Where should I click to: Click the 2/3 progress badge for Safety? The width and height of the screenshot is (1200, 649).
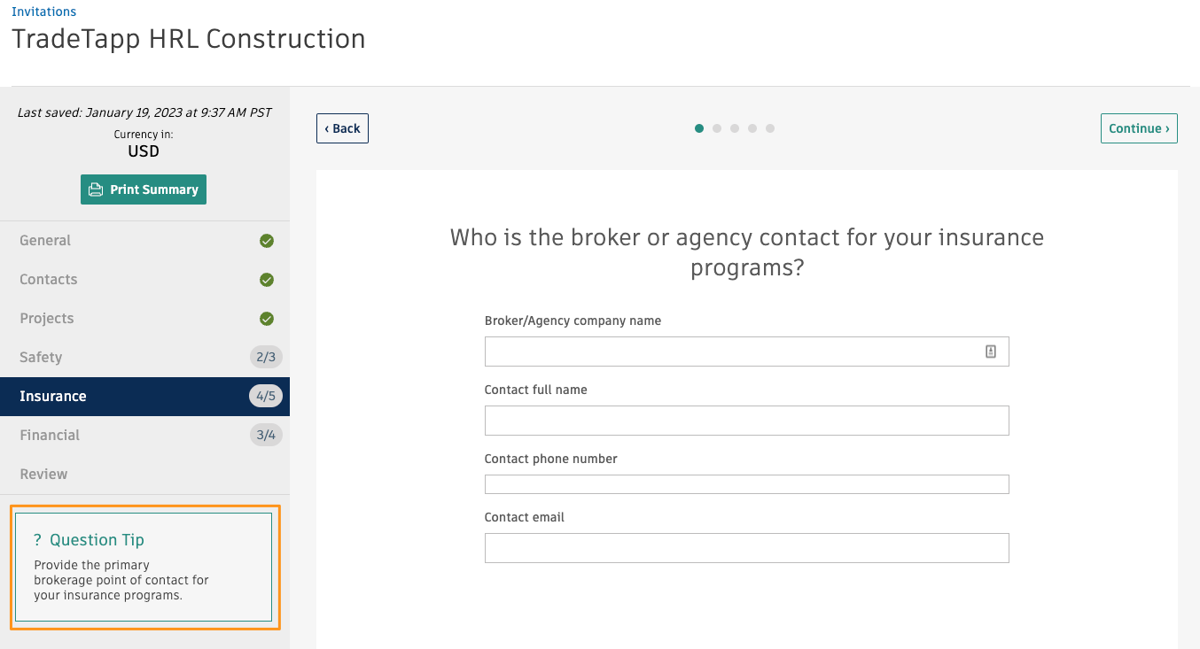pos(266,358)
